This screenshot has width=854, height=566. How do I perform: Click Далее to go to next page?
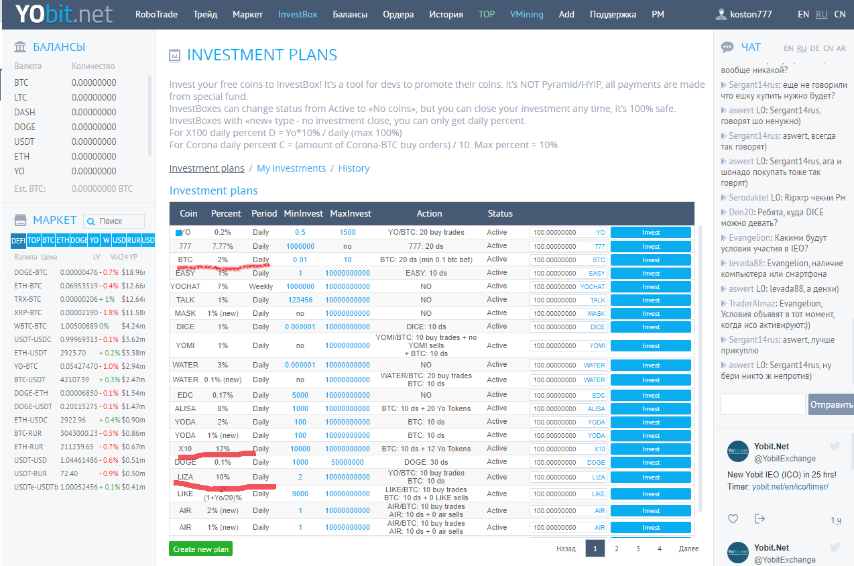(688, 549)
